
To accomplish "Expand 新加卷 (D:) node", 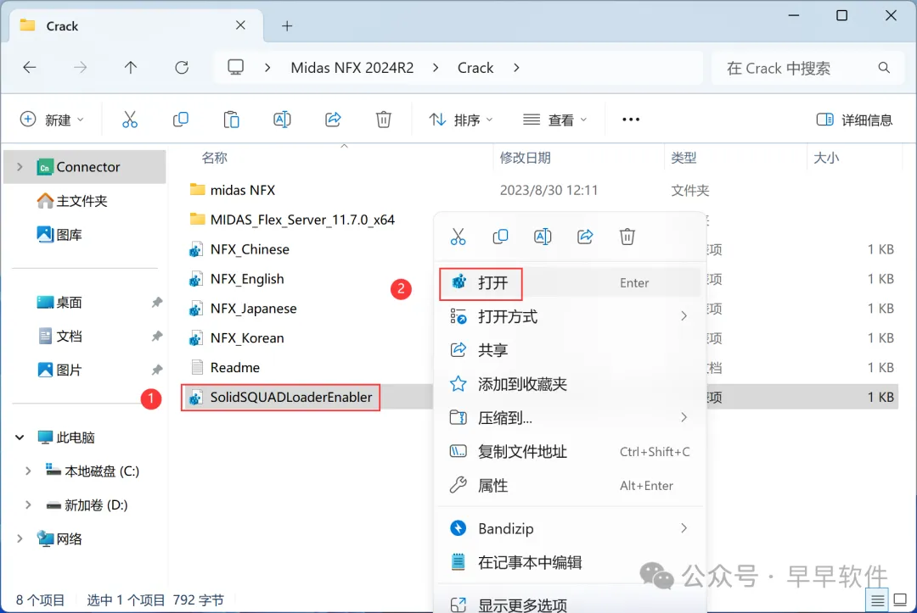I will click(28, 505).
